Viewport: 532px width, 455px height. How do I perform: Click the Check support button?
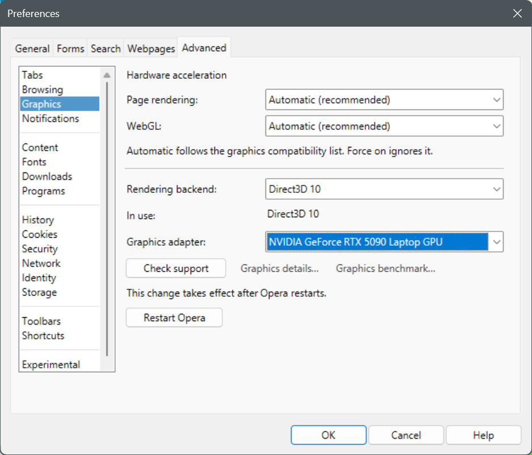(x=176, y=268)
